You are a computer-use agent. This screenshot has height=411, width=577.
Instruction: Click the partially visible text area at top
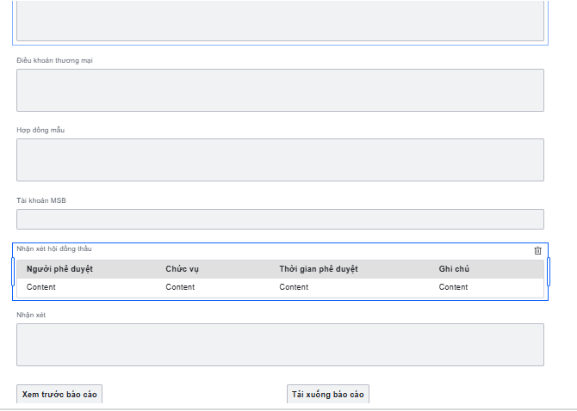pyautogui.click(x=280, y=20)
